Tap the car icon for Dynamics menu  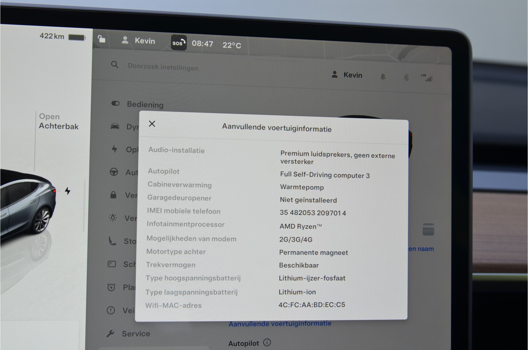click(x=115, y=126)
